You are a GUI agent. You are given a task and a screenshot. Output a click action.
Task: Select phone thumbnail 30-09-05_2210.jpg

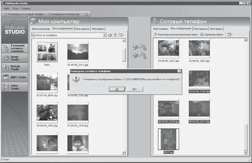tap(169, 109)
